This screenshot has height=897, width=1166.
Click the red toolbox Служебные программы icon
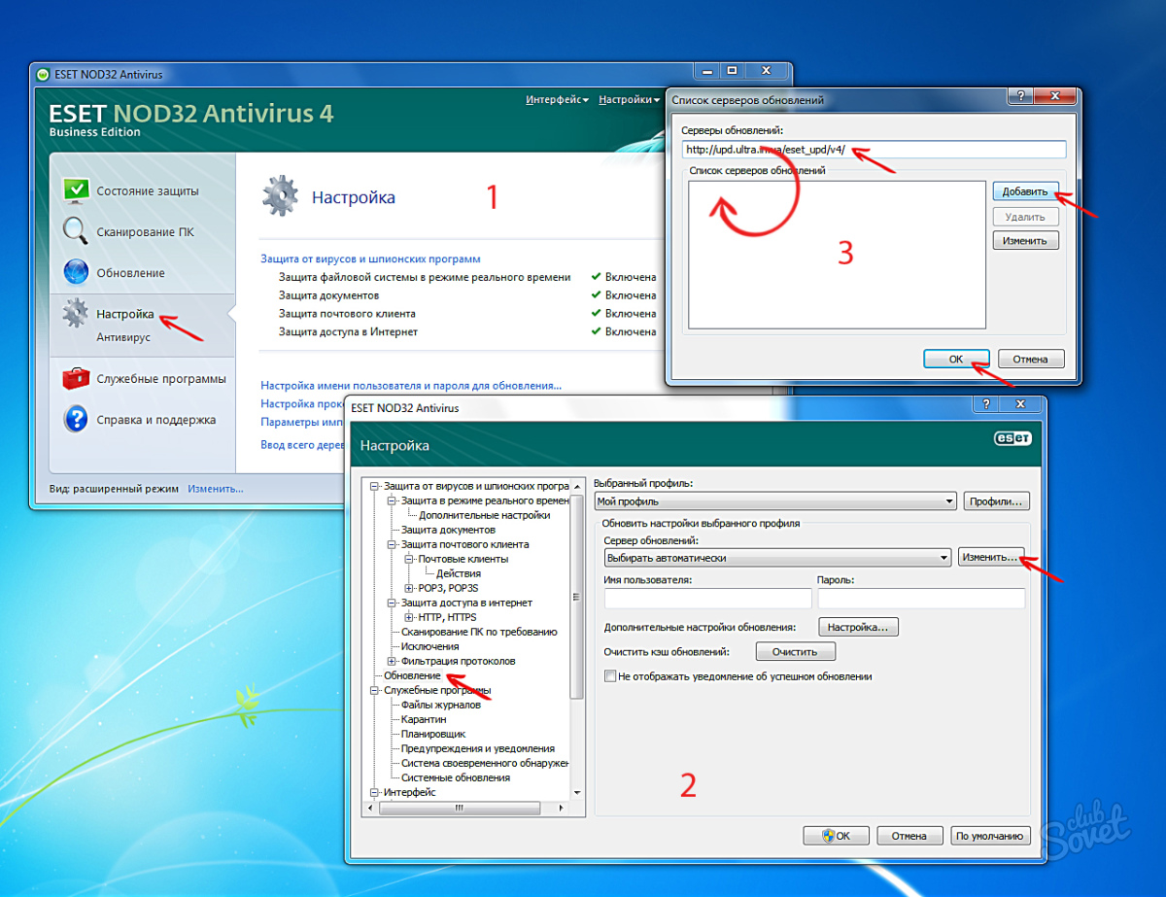(76, 378)
